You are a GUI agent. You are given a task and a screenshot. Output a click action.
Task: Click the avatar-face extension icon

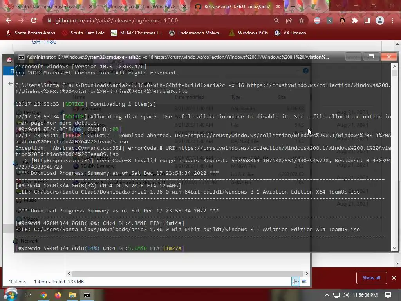[342, 20]
